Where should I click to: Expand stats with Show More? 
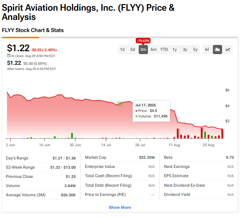[120, 207]
